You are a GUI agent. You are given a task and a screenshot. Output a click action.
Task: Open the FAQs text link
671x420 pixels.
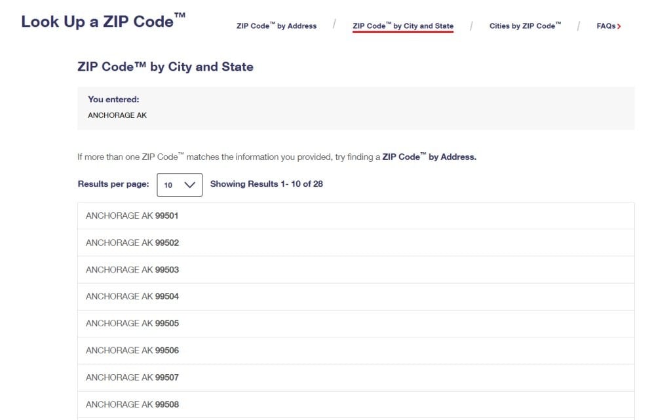click(x=605, y=26)
